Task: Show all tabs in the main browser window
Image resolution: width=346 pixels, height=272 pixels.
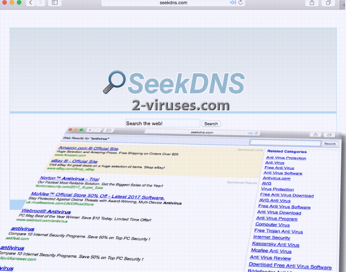Action: [x=328, y=3]
